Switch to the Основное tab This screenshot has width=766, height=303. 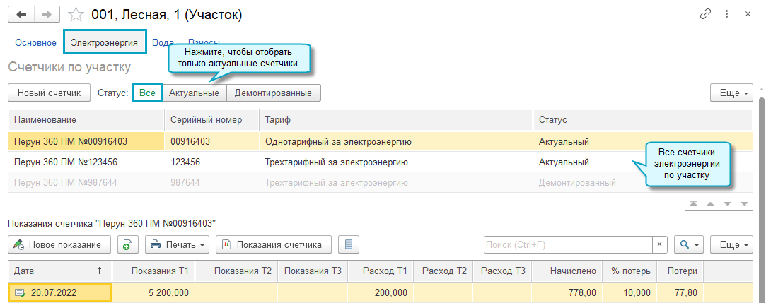pos(35,42)
